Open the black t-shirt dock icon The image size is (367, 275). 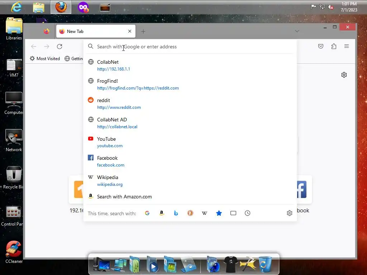[x=231, y=264]
